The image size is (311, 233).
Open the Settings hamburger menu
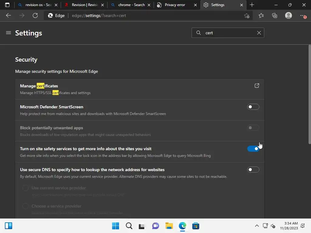tap(8, 33)
